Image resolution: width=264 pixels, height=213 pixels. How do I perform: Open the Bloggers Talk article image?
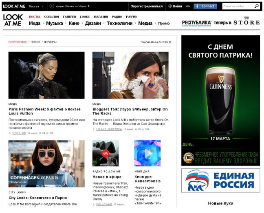pos(130,75)
